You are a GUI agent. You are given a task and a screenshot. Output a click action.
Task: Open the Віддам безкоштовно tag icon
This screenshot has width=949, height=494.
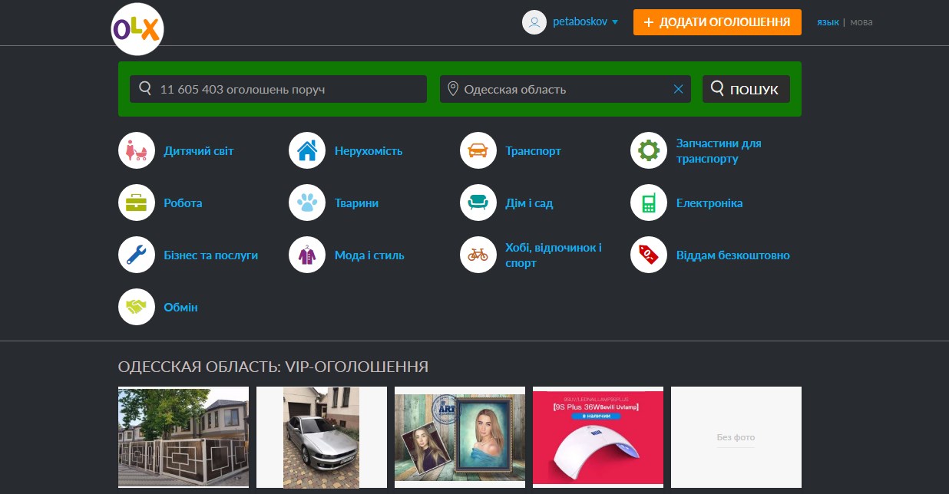point(648,255)
